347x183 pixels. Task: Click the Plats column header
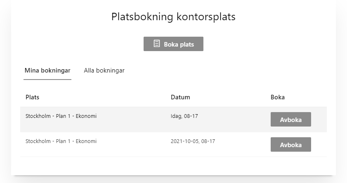point(32,97)
